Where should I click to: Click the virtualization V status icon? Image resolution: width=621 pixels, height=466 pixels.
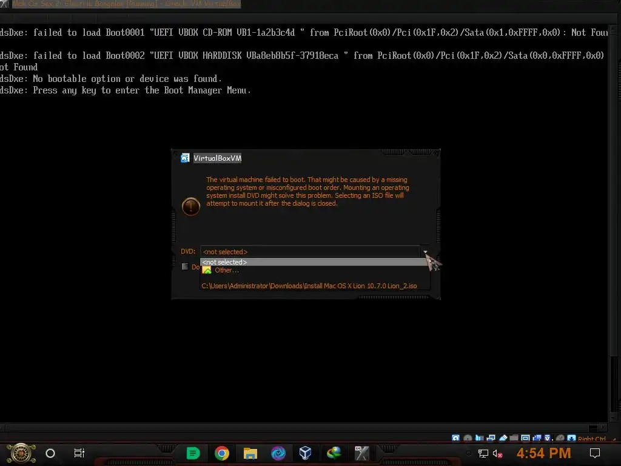click(x=548, y=438)
